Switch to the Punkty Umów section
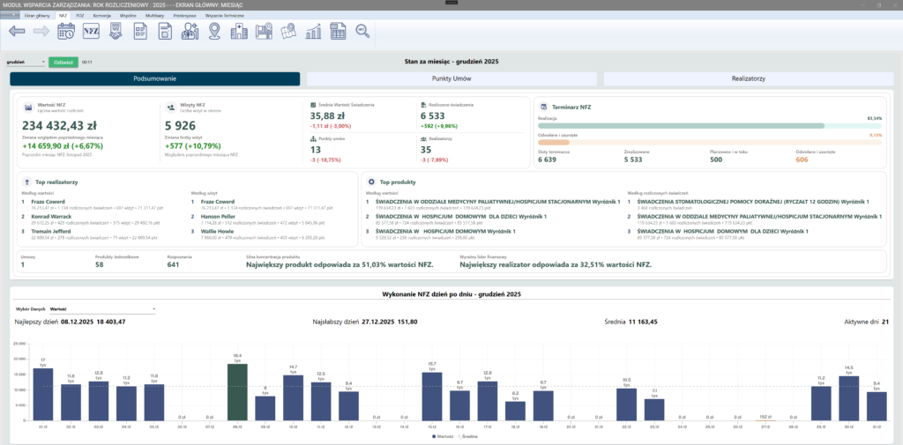 452,79
